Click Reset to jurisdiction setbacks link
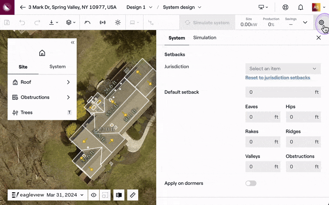 click(278, 78)
